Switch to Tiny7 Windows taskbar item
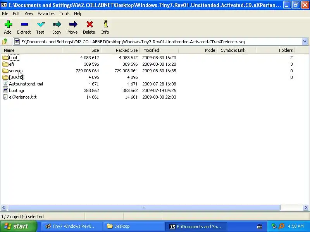The width and height of the screenshot is (310, 232). coord(72,226)
